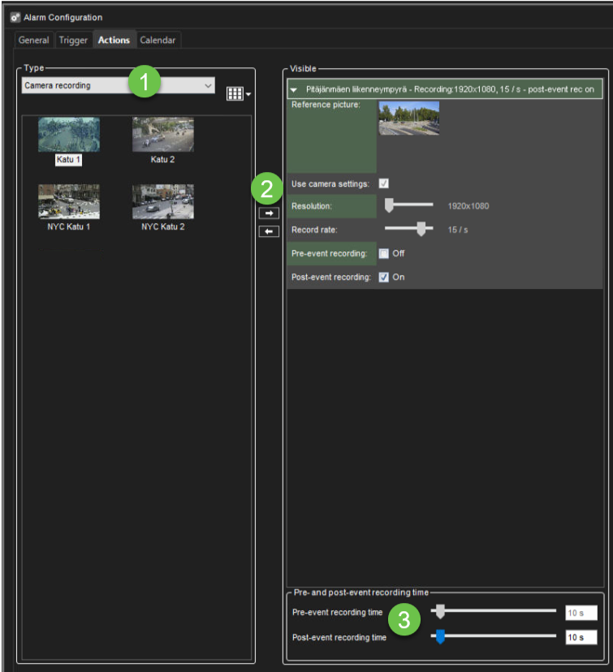Enable Pre-event recording checkbox
Image resolution: width=613 pixels, height=672 pixels.
click(384, 253)
